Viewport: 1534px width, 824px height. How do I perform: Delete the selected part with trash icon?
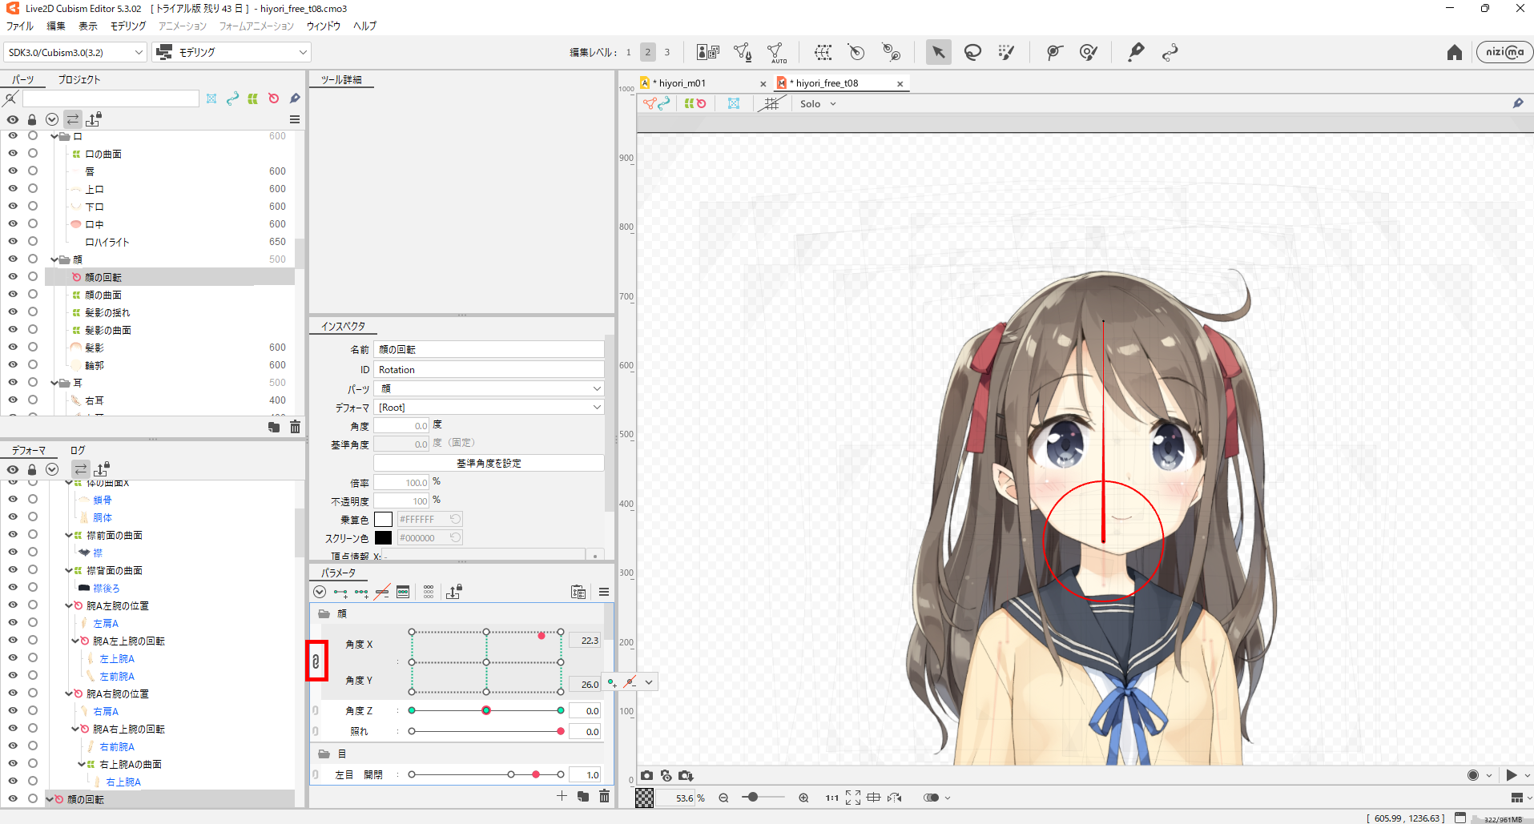click(x=295, y=427)
